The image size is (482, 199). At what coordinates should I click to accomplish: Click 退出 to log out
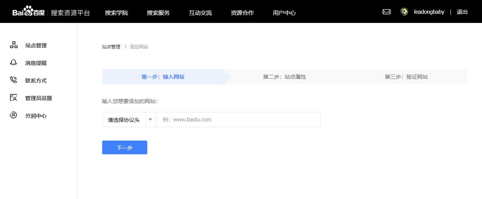[x=462, y=12]
